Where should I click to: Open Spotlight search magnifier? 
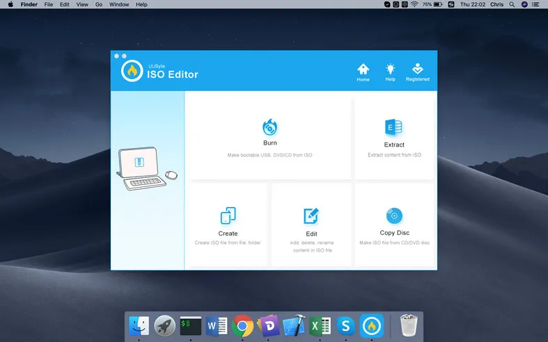512,5
